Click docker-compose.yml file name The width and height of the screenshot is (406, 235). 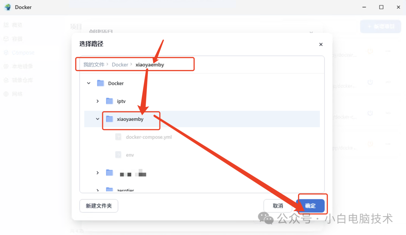pos(148,137)
